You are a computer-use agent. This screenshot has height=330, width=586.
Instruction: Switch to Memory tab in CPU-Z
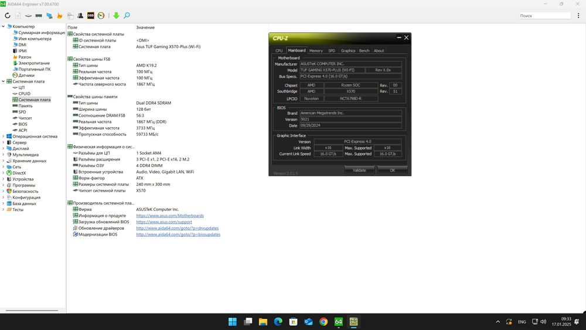click(316, 50)
